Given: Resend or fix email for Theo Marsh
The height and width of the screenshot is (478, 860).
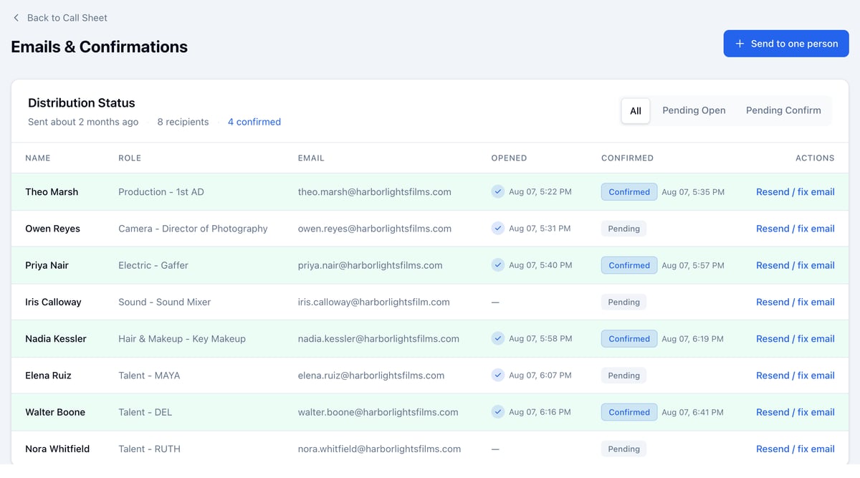Looking at the screenshot, I should coord(795,192).
